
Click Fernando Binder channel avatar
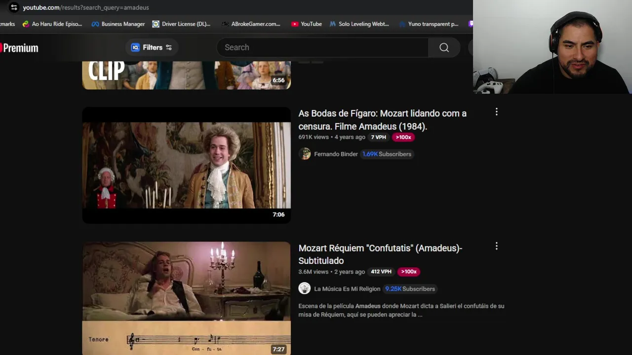click(305, 154)
